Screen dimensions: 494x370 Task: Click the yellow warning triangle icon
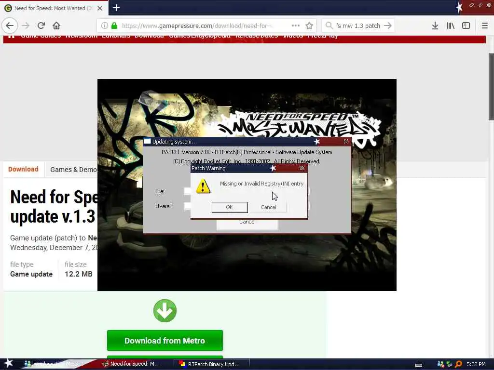click(203, 186)
